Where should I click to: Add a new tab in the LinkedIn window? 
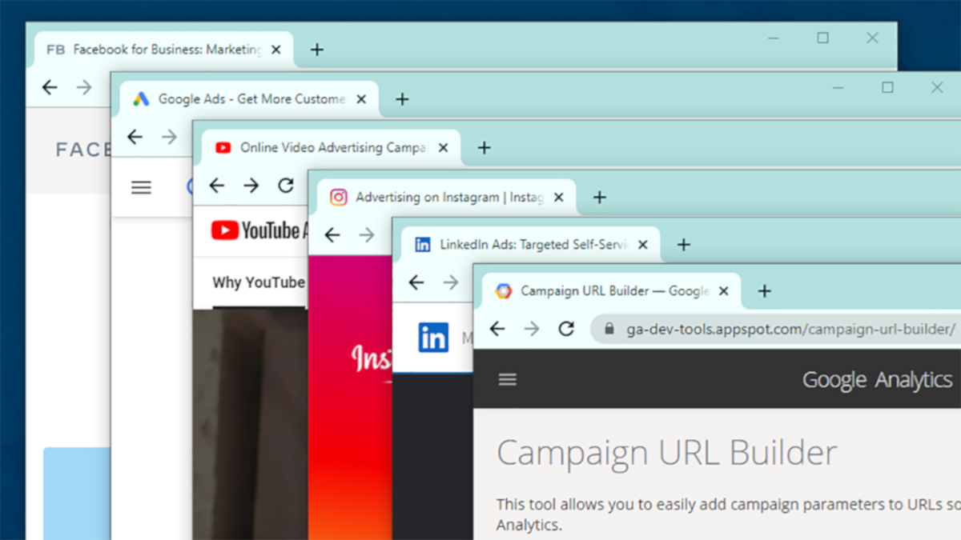pyautogui.click(x=683, y=245)
